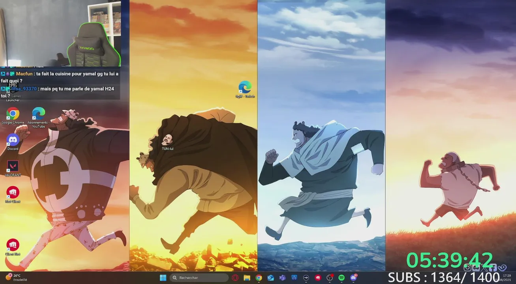This screenshot has height=284, width=516.
Task: Open the Client Riot desktop shortcut
Action: click(13, 247)
